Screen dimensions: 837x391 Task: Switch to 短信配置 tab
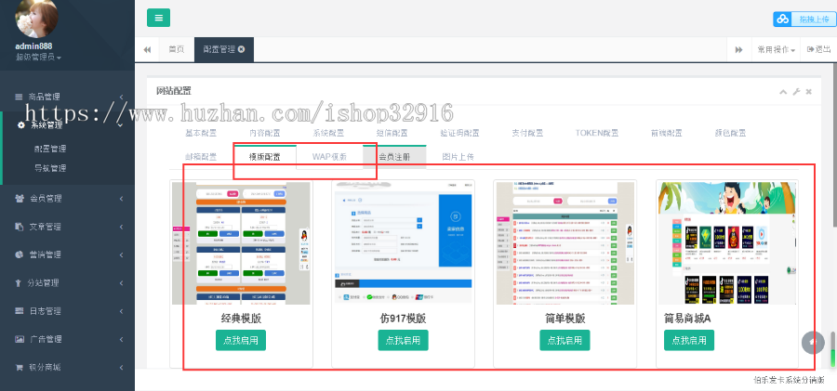(x=392, y=134)
